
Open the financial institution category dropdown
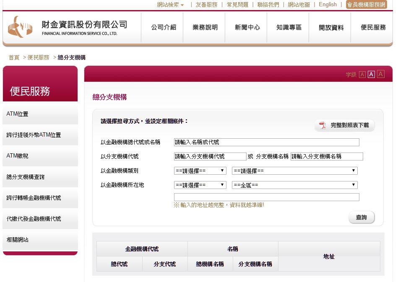point(200,171)
